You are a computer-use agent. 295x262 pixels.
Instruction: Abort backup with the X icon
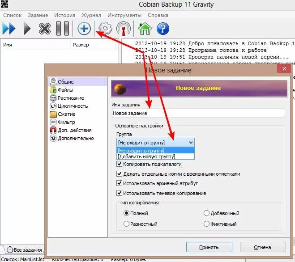click(45, 29)
